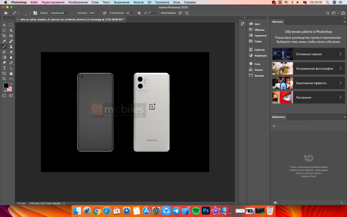Select the Rectangular Marquee tool

point(11,25)
